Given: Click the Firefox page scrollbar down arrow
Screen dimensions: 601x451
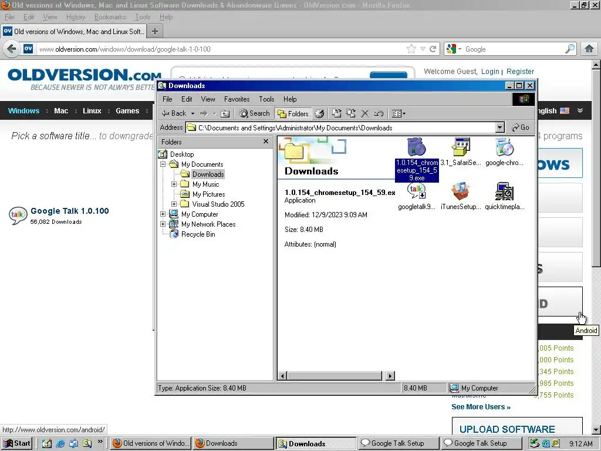Looking at the screenshot, I should (x=596, y=430).
